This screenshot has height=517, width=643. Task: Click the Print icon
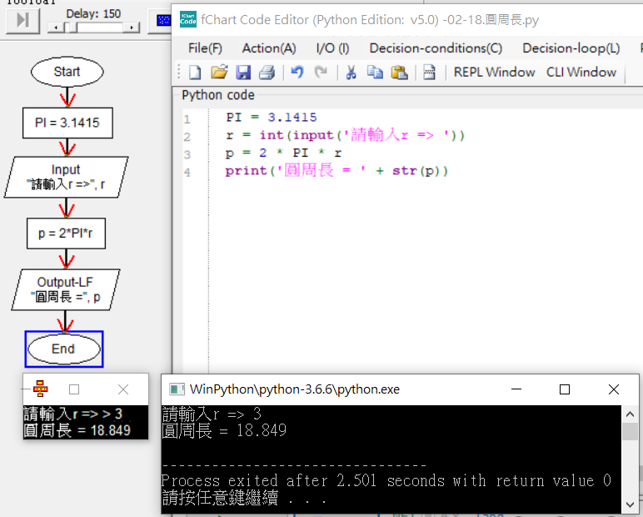(x=267, y=73)
